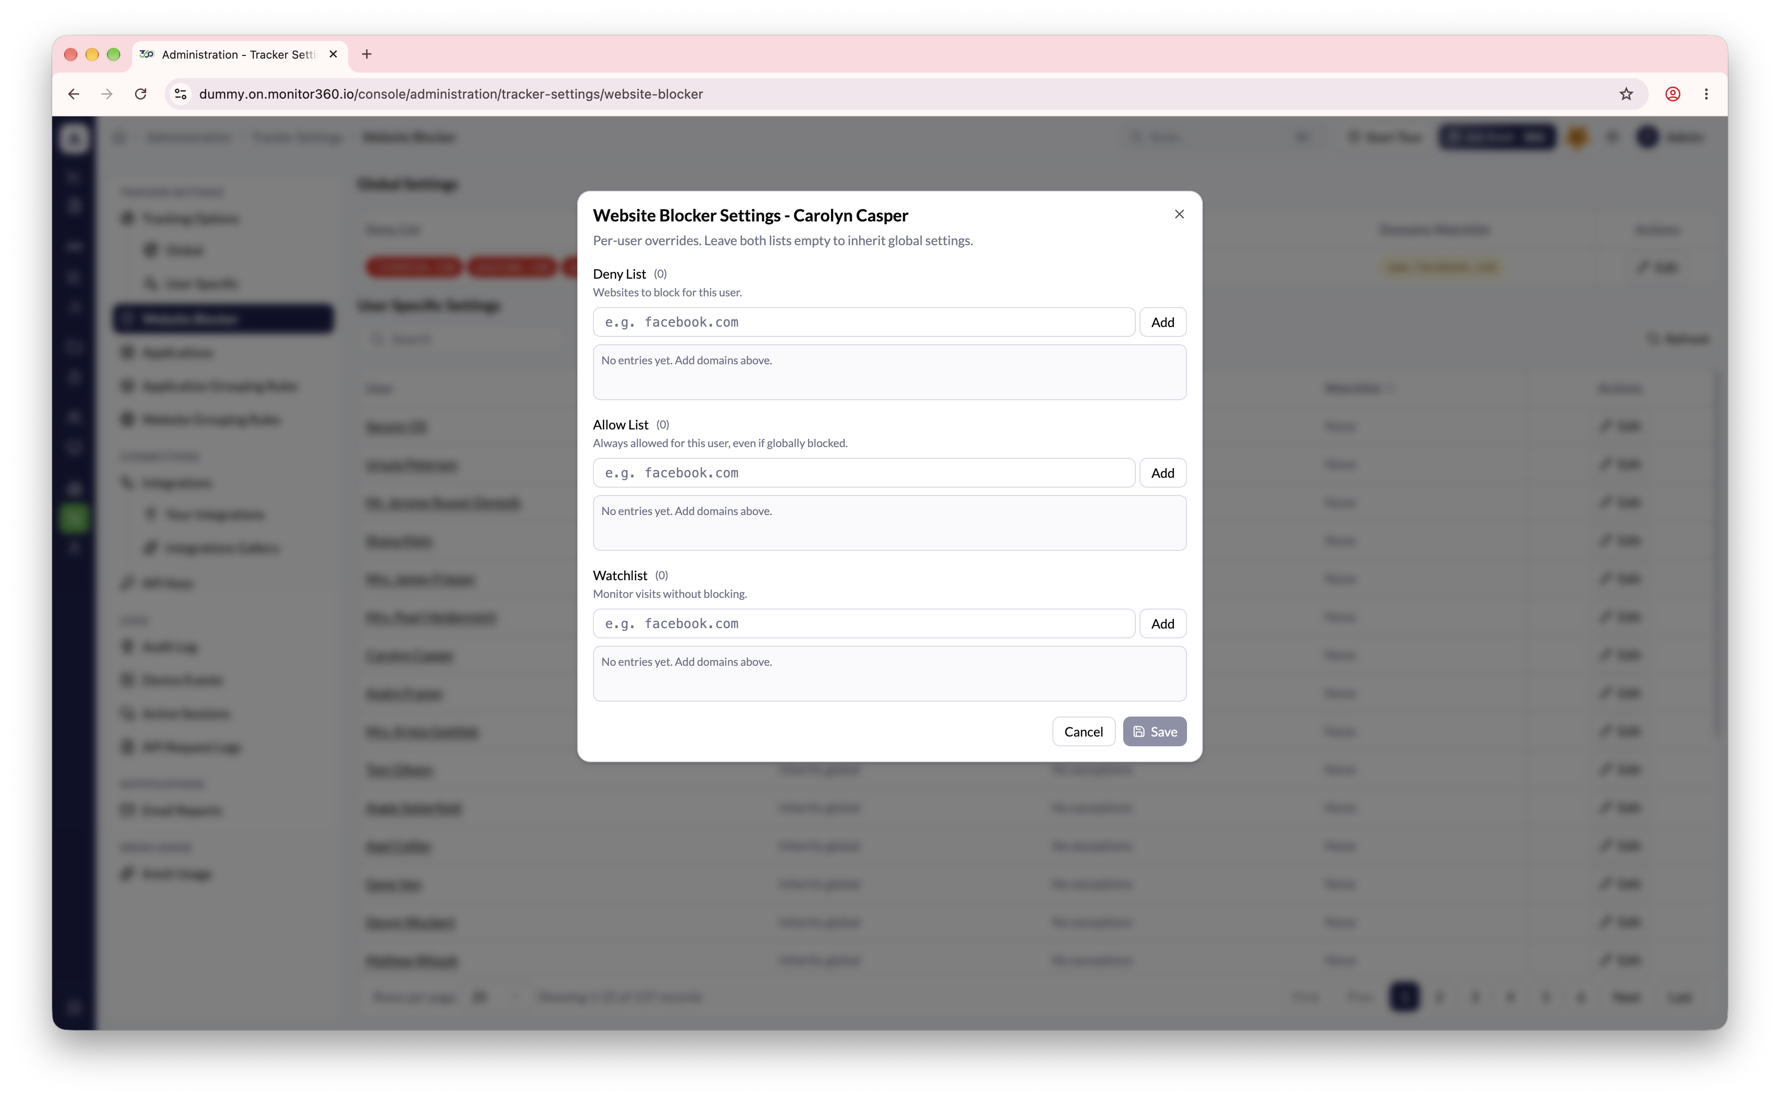Reload the current page
This screenshot has height=1099, width=1780.
click(x=140, y=94)
